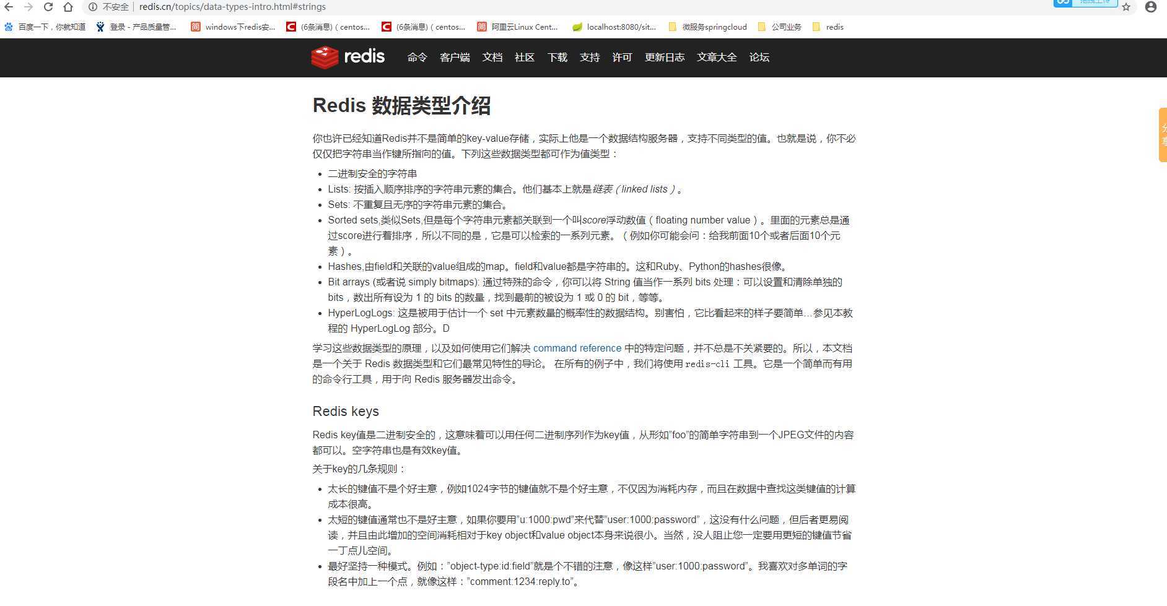
Task: Open the second (6条消息) centos bookmark
Action: 424,27
